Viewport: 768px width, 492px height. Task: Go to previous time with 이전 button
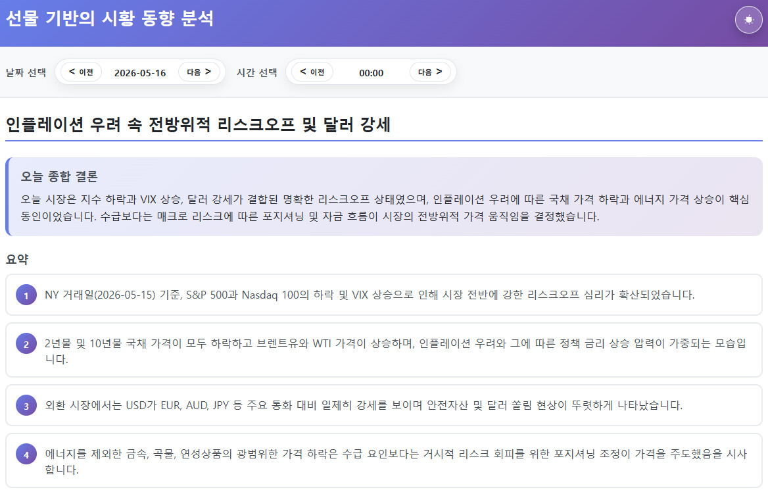[x=312, y=72]
